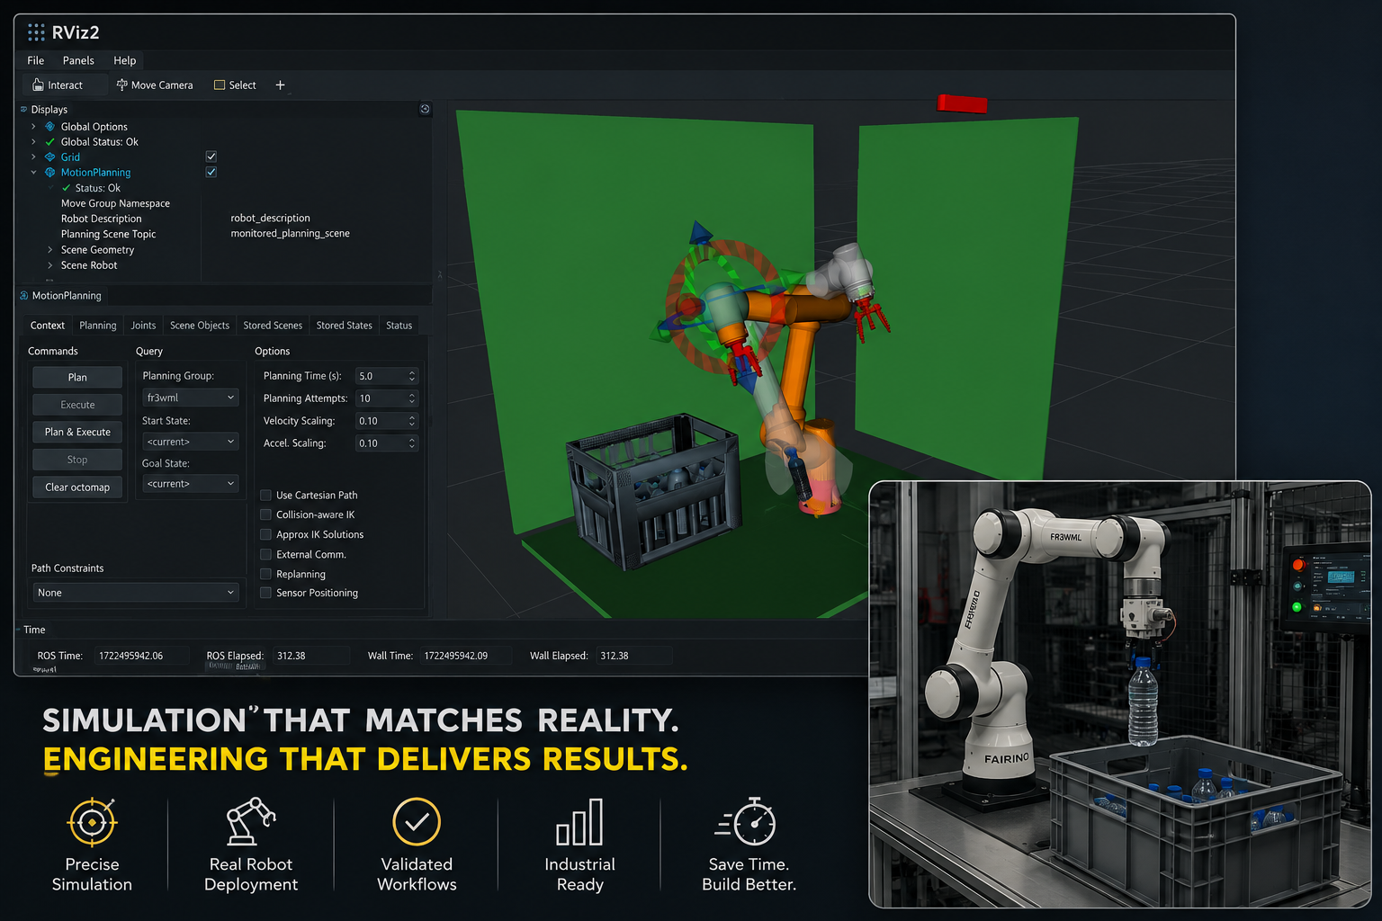Expand Global Options tree node

(34, 127)
